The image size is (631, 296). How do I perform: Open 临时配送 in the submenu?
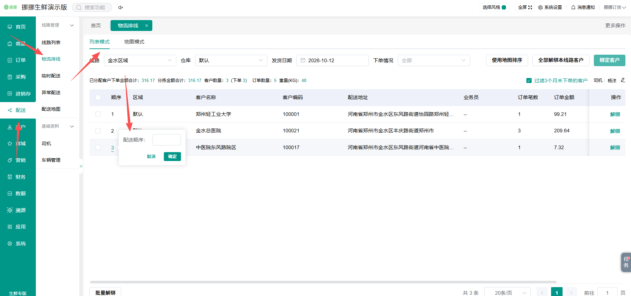click(51, 76)
